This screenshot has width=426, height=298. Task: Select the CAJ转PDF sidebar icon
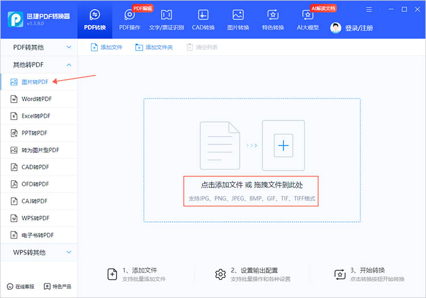[x=14, y=201]
